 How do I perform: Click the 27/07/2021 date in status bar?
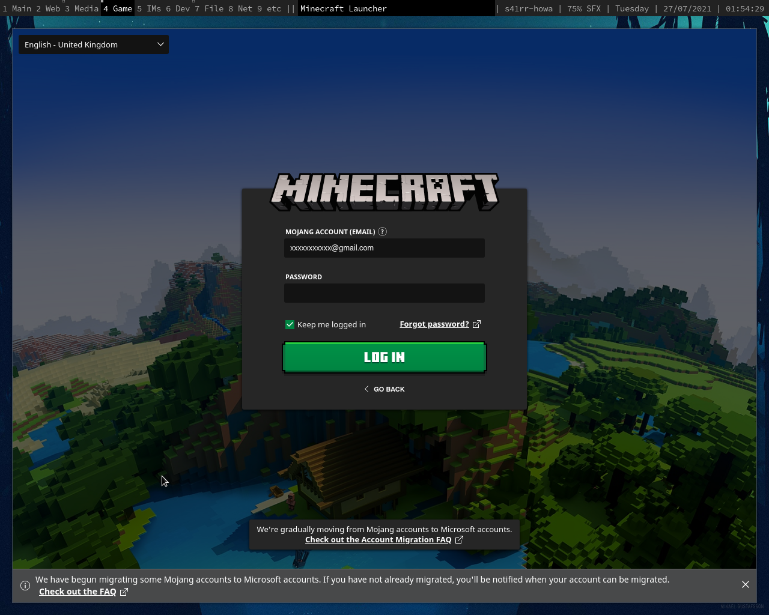coord(687,8)
